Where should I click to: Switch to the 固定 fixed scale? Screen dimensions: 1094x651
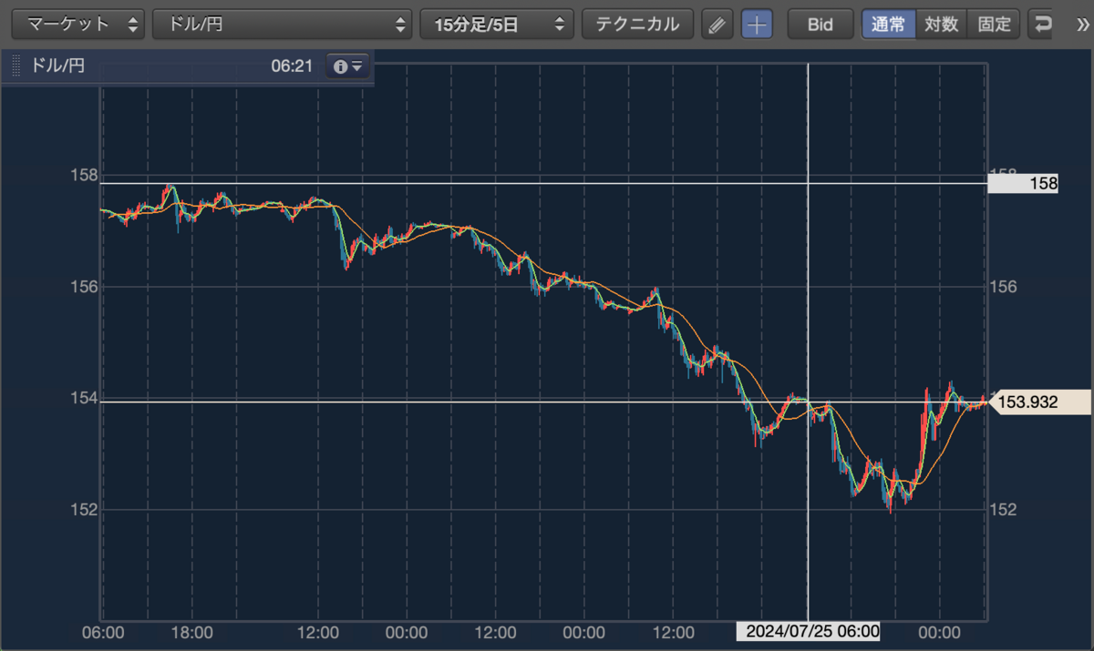994,25
